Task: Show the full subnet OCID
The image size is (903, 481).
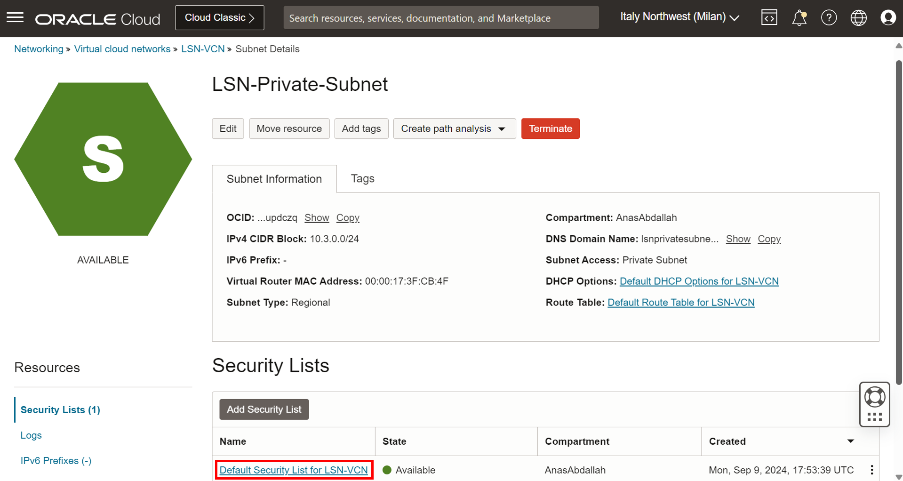Action: pos(317,217)
